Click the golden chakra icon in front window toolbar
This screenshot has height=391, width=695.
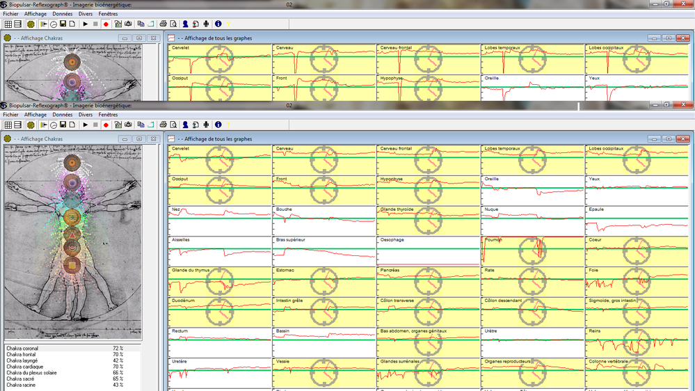click(31, 125)
